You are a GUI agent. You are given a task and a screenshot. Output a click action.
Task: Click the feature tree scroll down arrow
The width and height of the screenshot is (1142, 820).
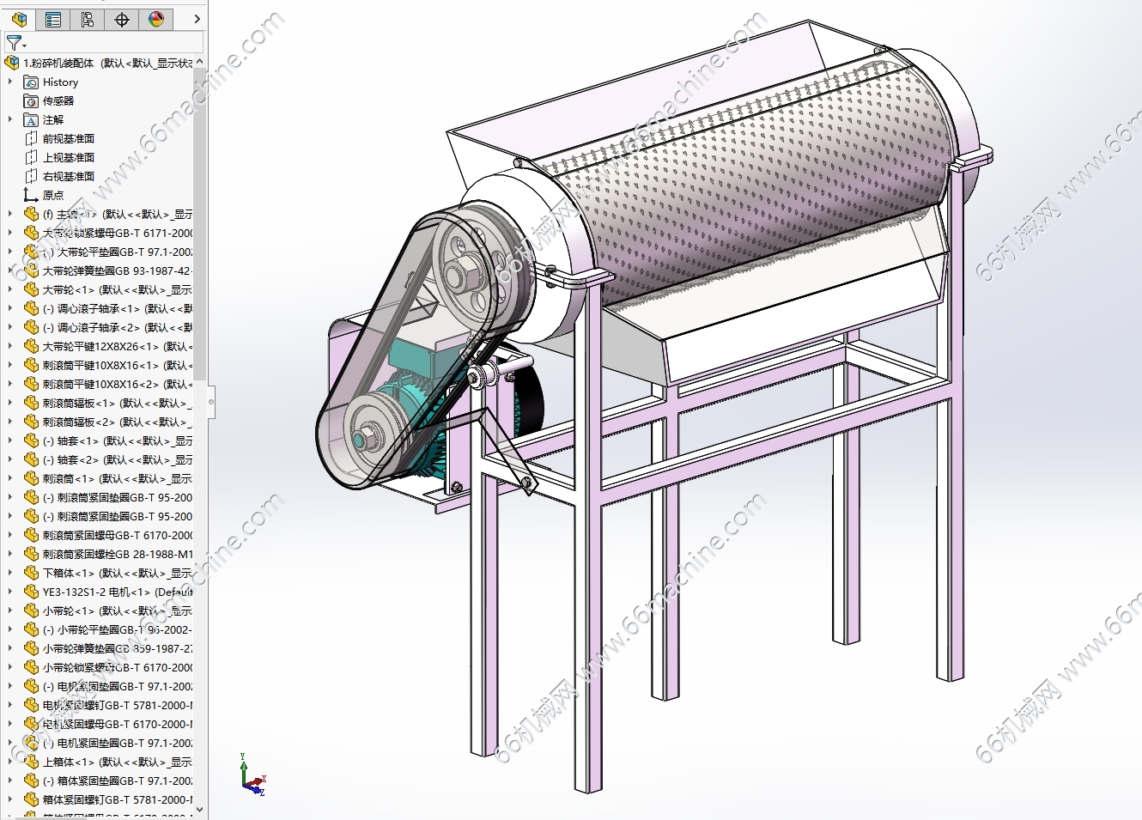coord(200,809)
